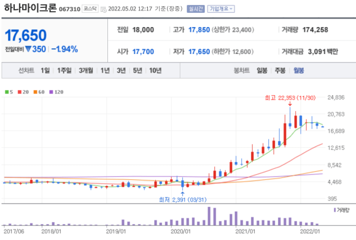Click the 2019/01 date axis label
Screen dimensions: 356x240
click(x=116, y=231)
